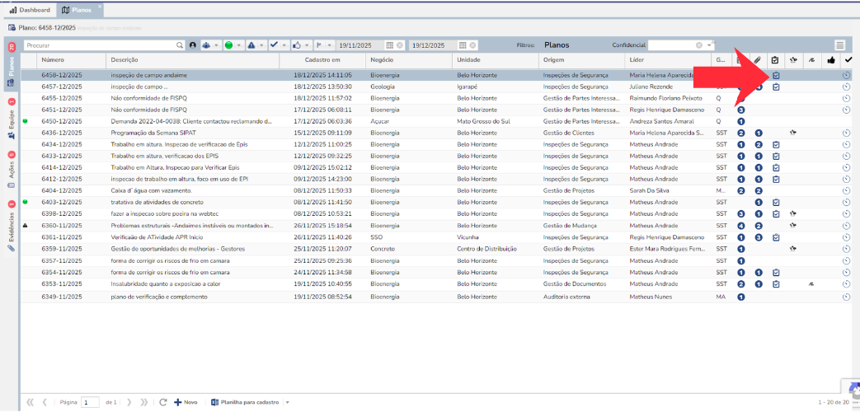The height and width of the screenshot is (412, 860).
Task: Switch to the Dashboard tab
Action: click(x=30, y=10)
